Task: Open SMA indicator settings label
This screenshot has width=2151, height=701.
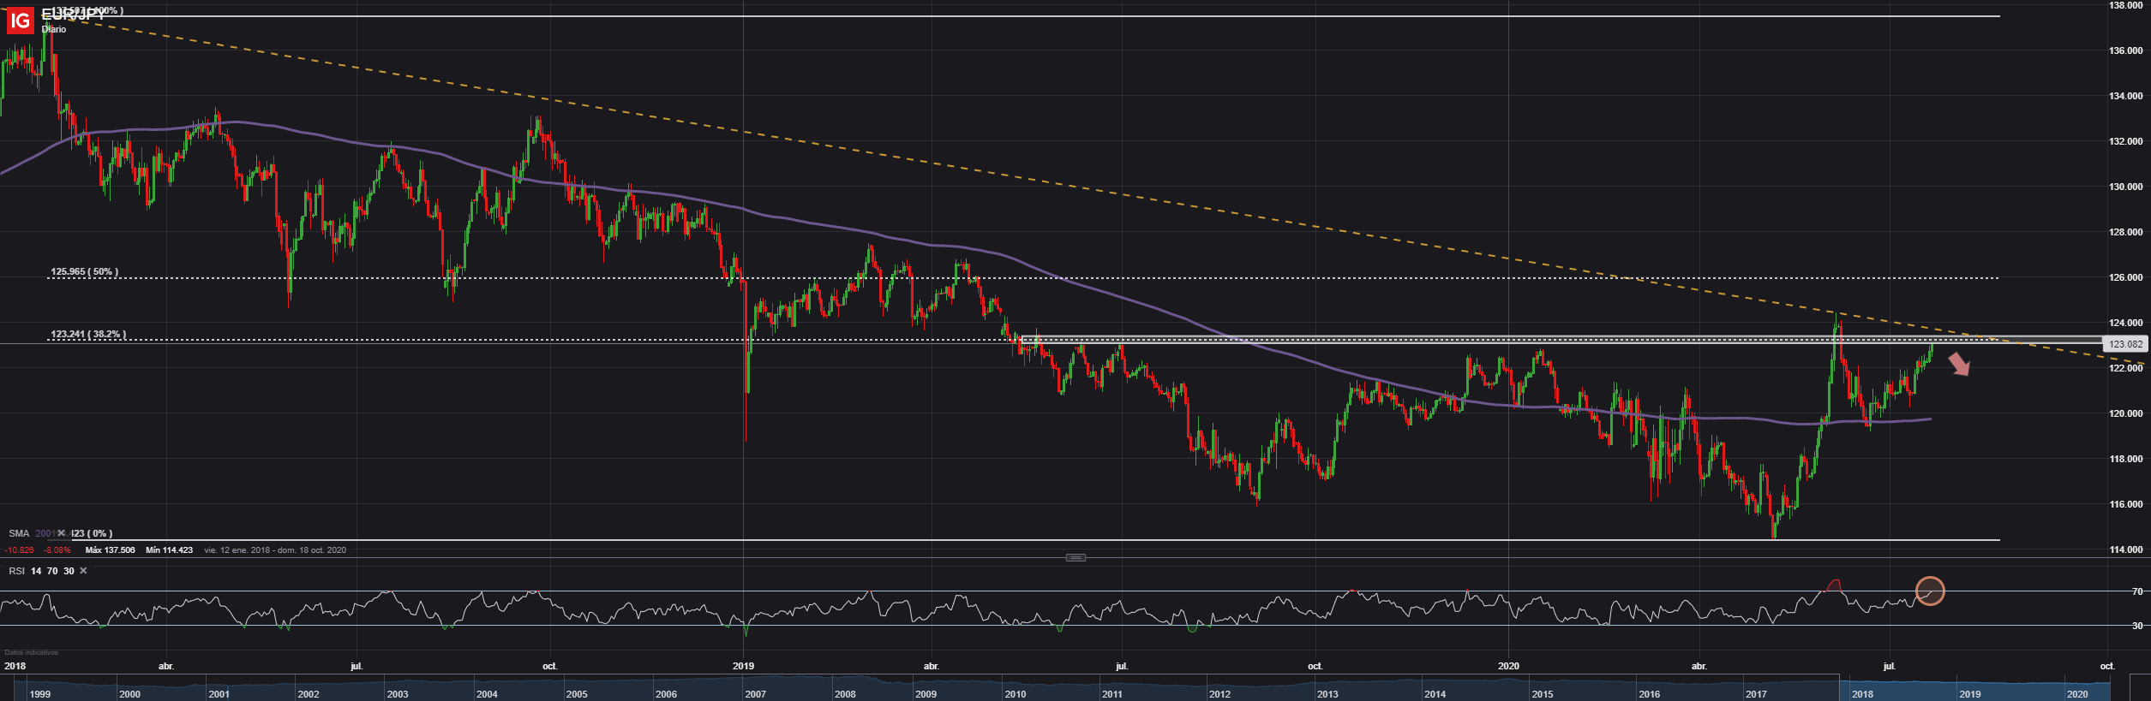Action: pos(19,533)
